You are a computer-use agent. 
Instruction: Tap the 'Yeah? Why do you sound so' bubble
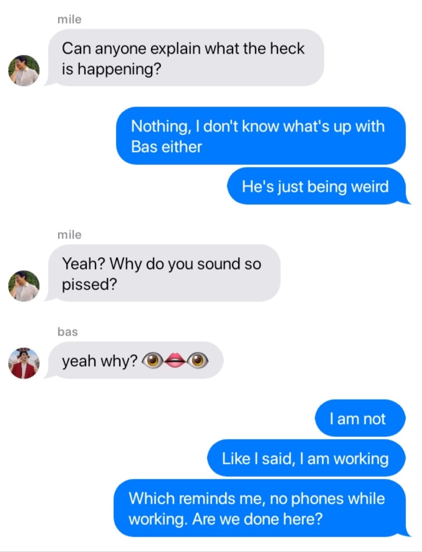(163, 273)
